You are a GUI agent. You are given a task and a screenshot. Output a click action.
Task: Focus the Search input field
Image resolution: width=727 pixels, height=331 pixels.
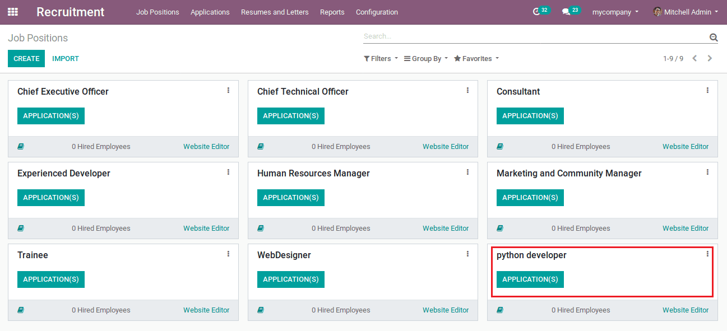pyautogui.click(x=535, y=36)
